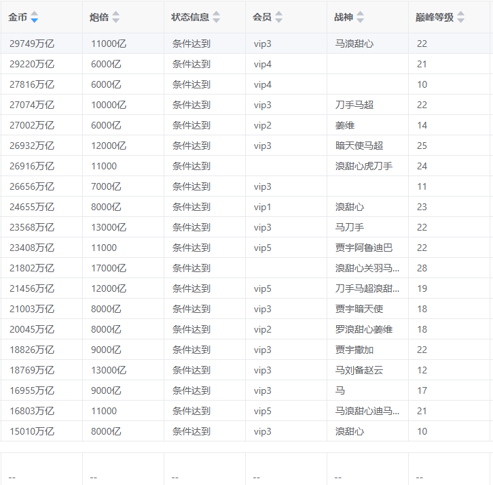The width and height of the screenshot is (493, 485).
Task: Select the 暗天使马超 cell
Action: [359, 146]
